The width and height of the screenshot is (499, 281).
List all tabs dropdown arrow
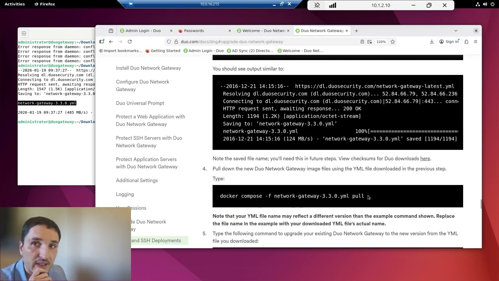456,31
